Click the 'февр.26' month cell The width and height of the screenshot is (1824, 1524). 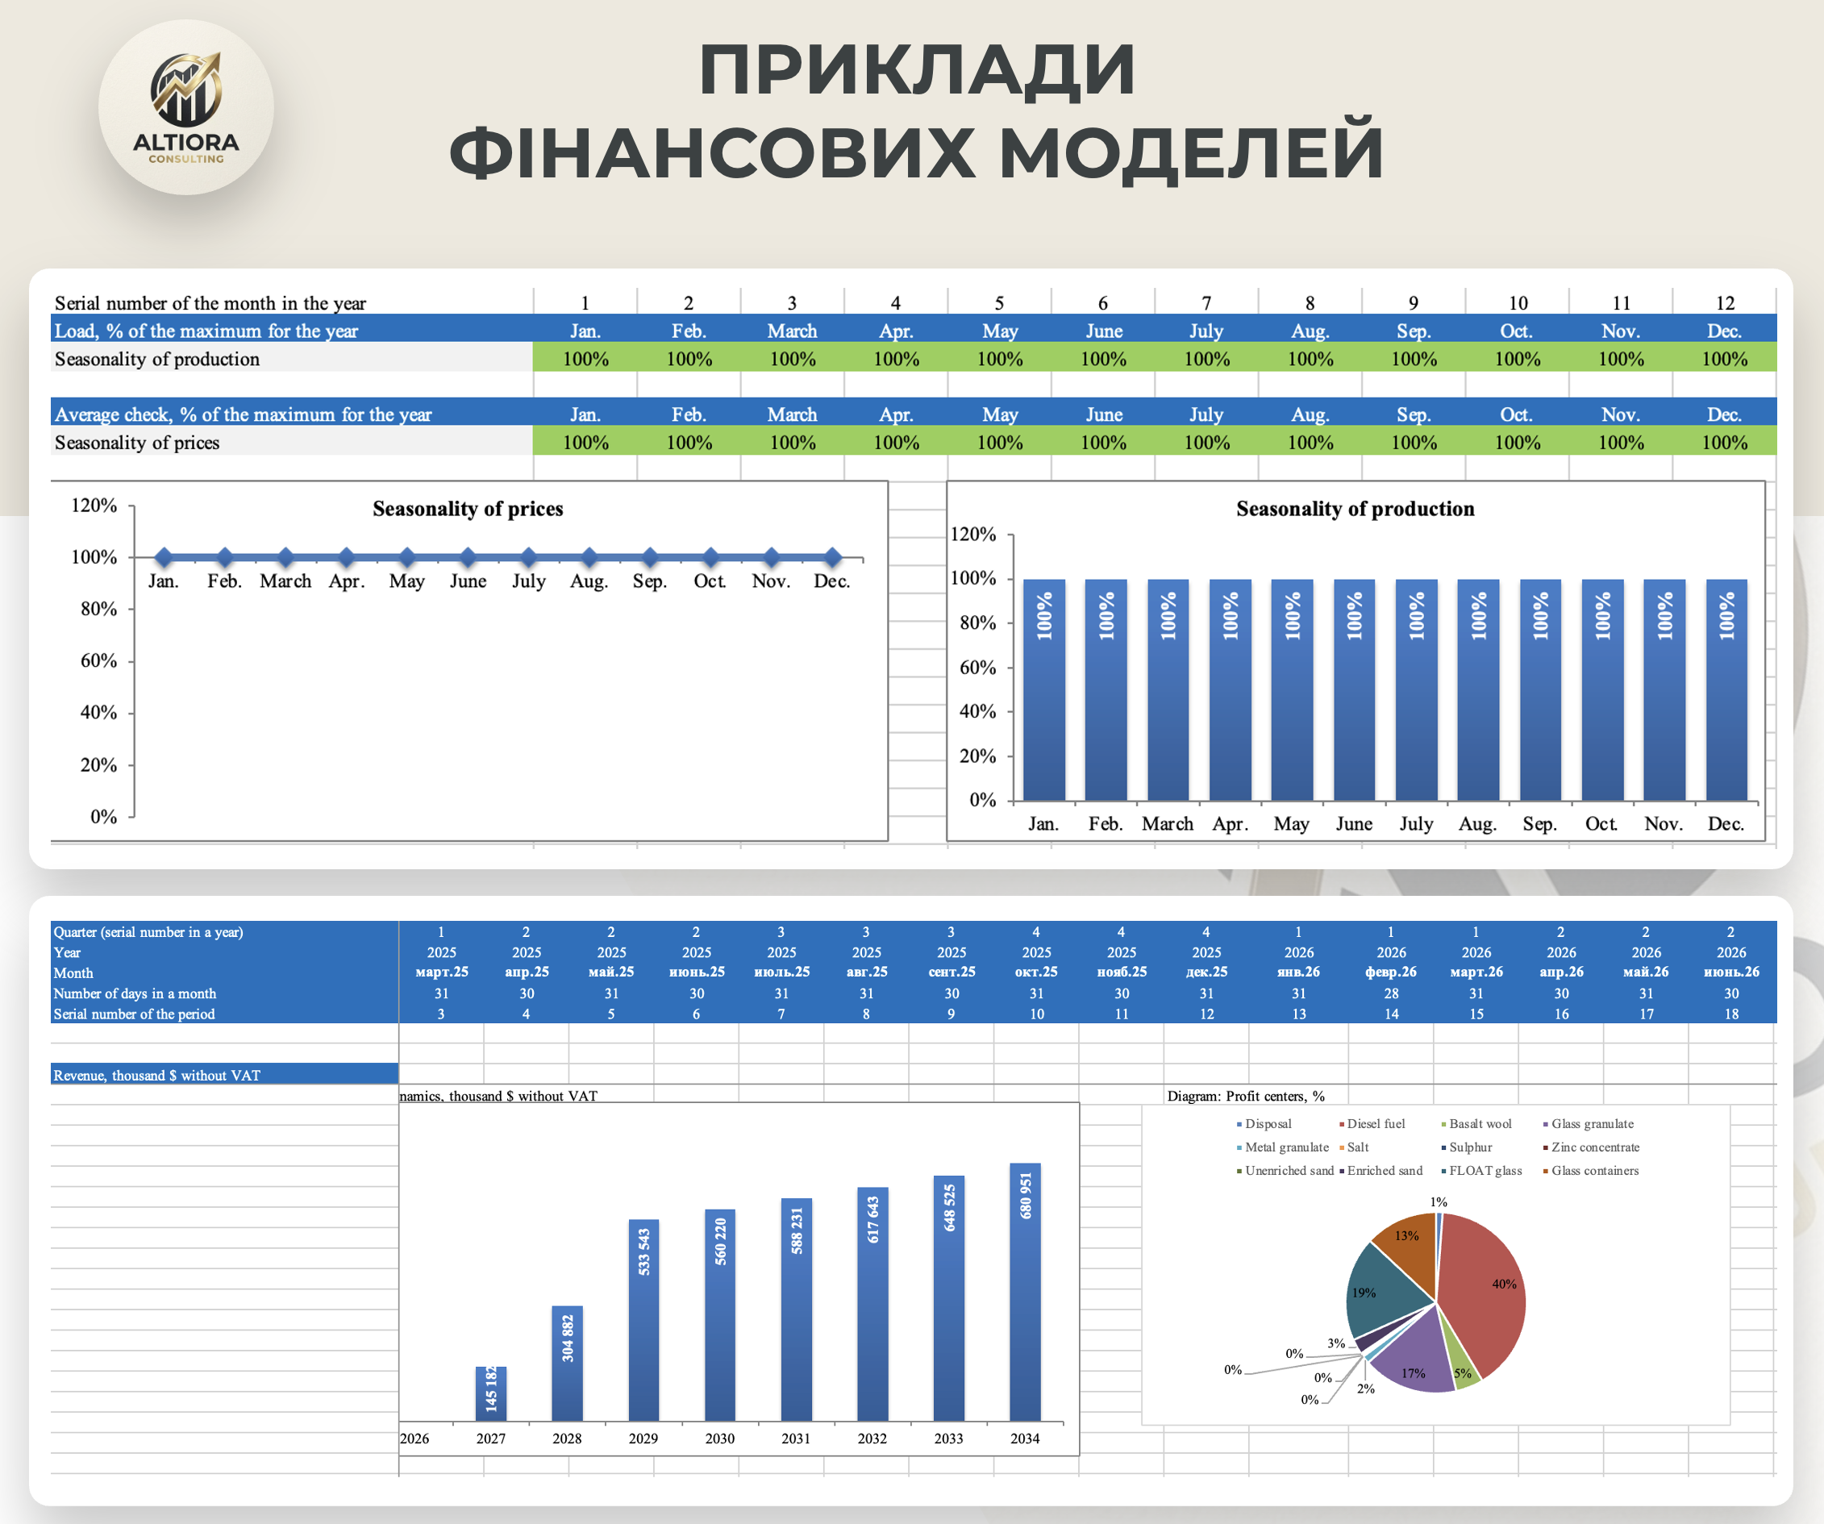pyautogui.click(x=1391, y=972)
